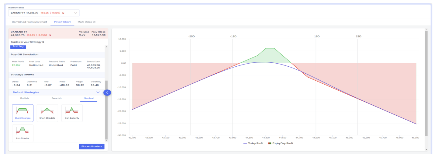Show Bearish default strategies
Screen dimensions: 435x154
click(x=57, y=98)
